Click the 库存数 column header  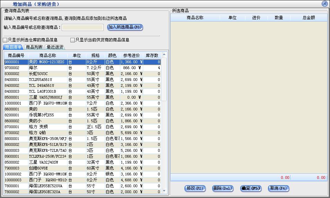(152, 56)
